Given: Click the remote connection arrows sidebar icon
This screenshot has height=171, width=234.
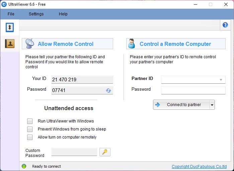Looking at the screenshot, I should [10, 27].
